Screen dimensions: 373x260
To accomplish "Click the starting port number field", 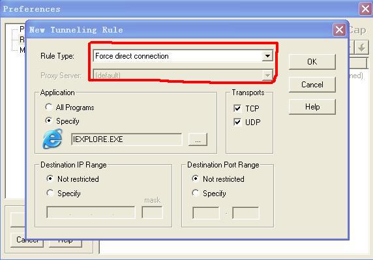I will (x=206, y=213).
